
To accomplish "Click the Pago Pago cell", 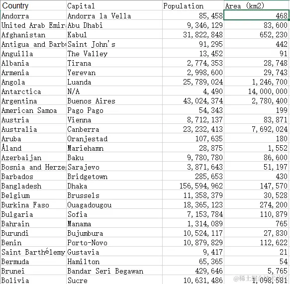I will click(x=114, y=109).
